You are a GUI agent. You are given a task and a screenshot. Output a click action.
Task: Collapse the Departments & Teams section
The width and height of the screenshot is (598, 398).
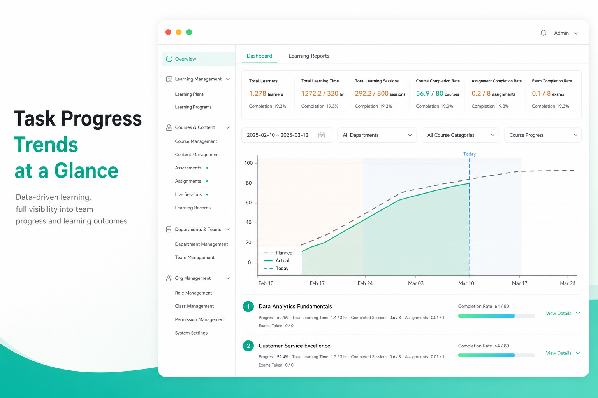(228, 230)
